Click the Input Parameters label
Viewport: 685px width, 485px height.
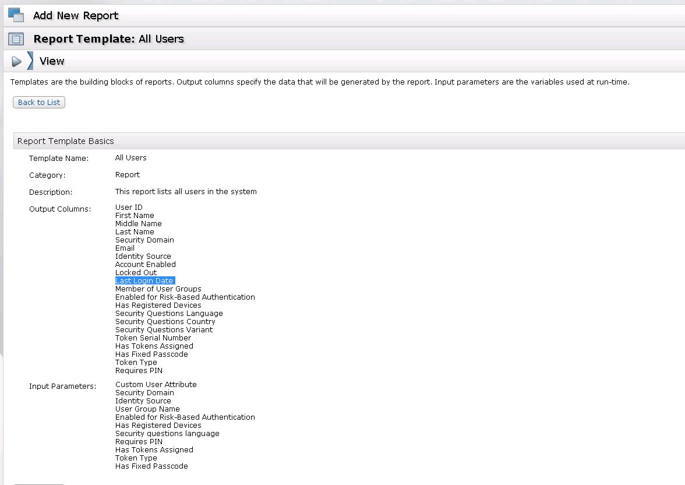62,386
